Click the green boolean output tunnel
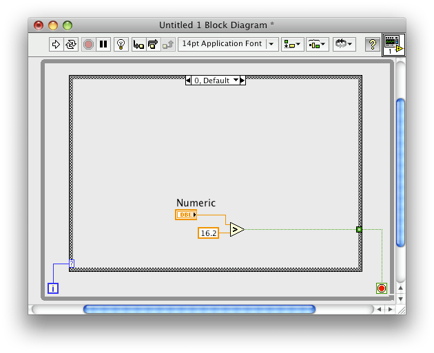The width and height of the screenshot is (434, 353). point(359,229)
